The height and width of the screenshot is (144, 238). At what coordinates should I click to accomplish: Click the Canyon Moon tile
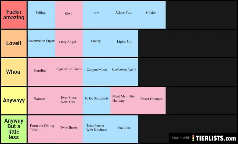click(x=97, y=72)
